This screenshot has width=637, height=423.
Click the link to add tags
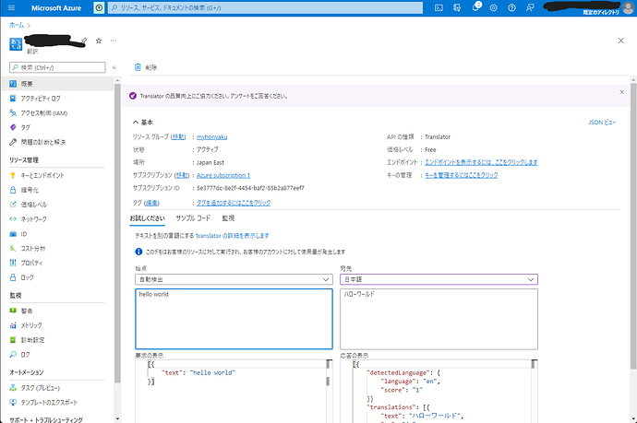tap(234, 203)
